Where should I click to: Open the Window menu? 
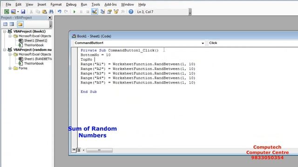click(x=127, y=4)
